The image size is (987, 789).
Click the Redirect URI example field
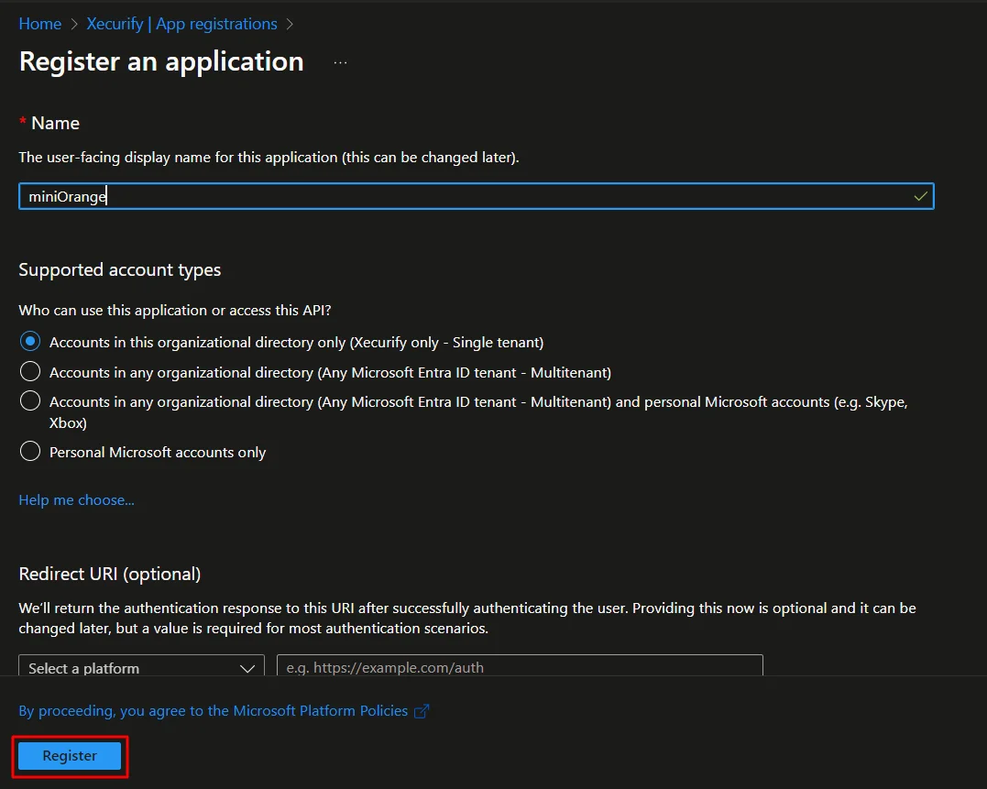pyautogui.click(x=520, y=667)
